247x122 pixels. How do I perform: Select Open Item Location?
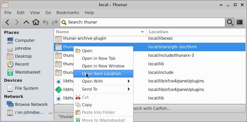pyautogui.click(x=103, y=74)
